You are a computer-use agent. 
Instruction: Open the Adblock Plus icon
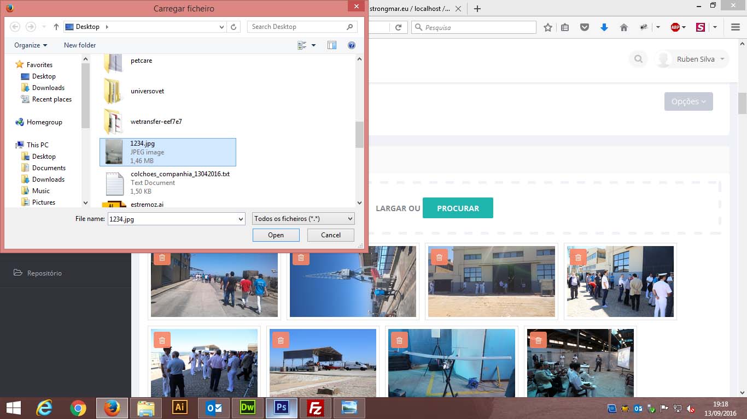(x=675, y=27)
